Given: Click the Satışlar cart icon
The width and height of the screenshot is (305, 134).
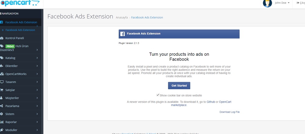Looking at the screenshot, I should pyautogui.click(x=2, y=90).
